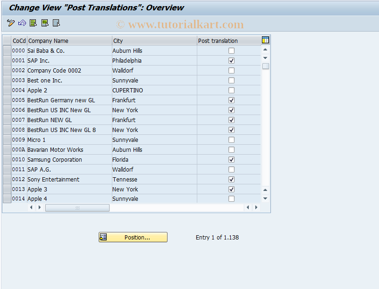The image size is (379, 289).
Task: Click the select block icon
Action: tap(45, 23)
